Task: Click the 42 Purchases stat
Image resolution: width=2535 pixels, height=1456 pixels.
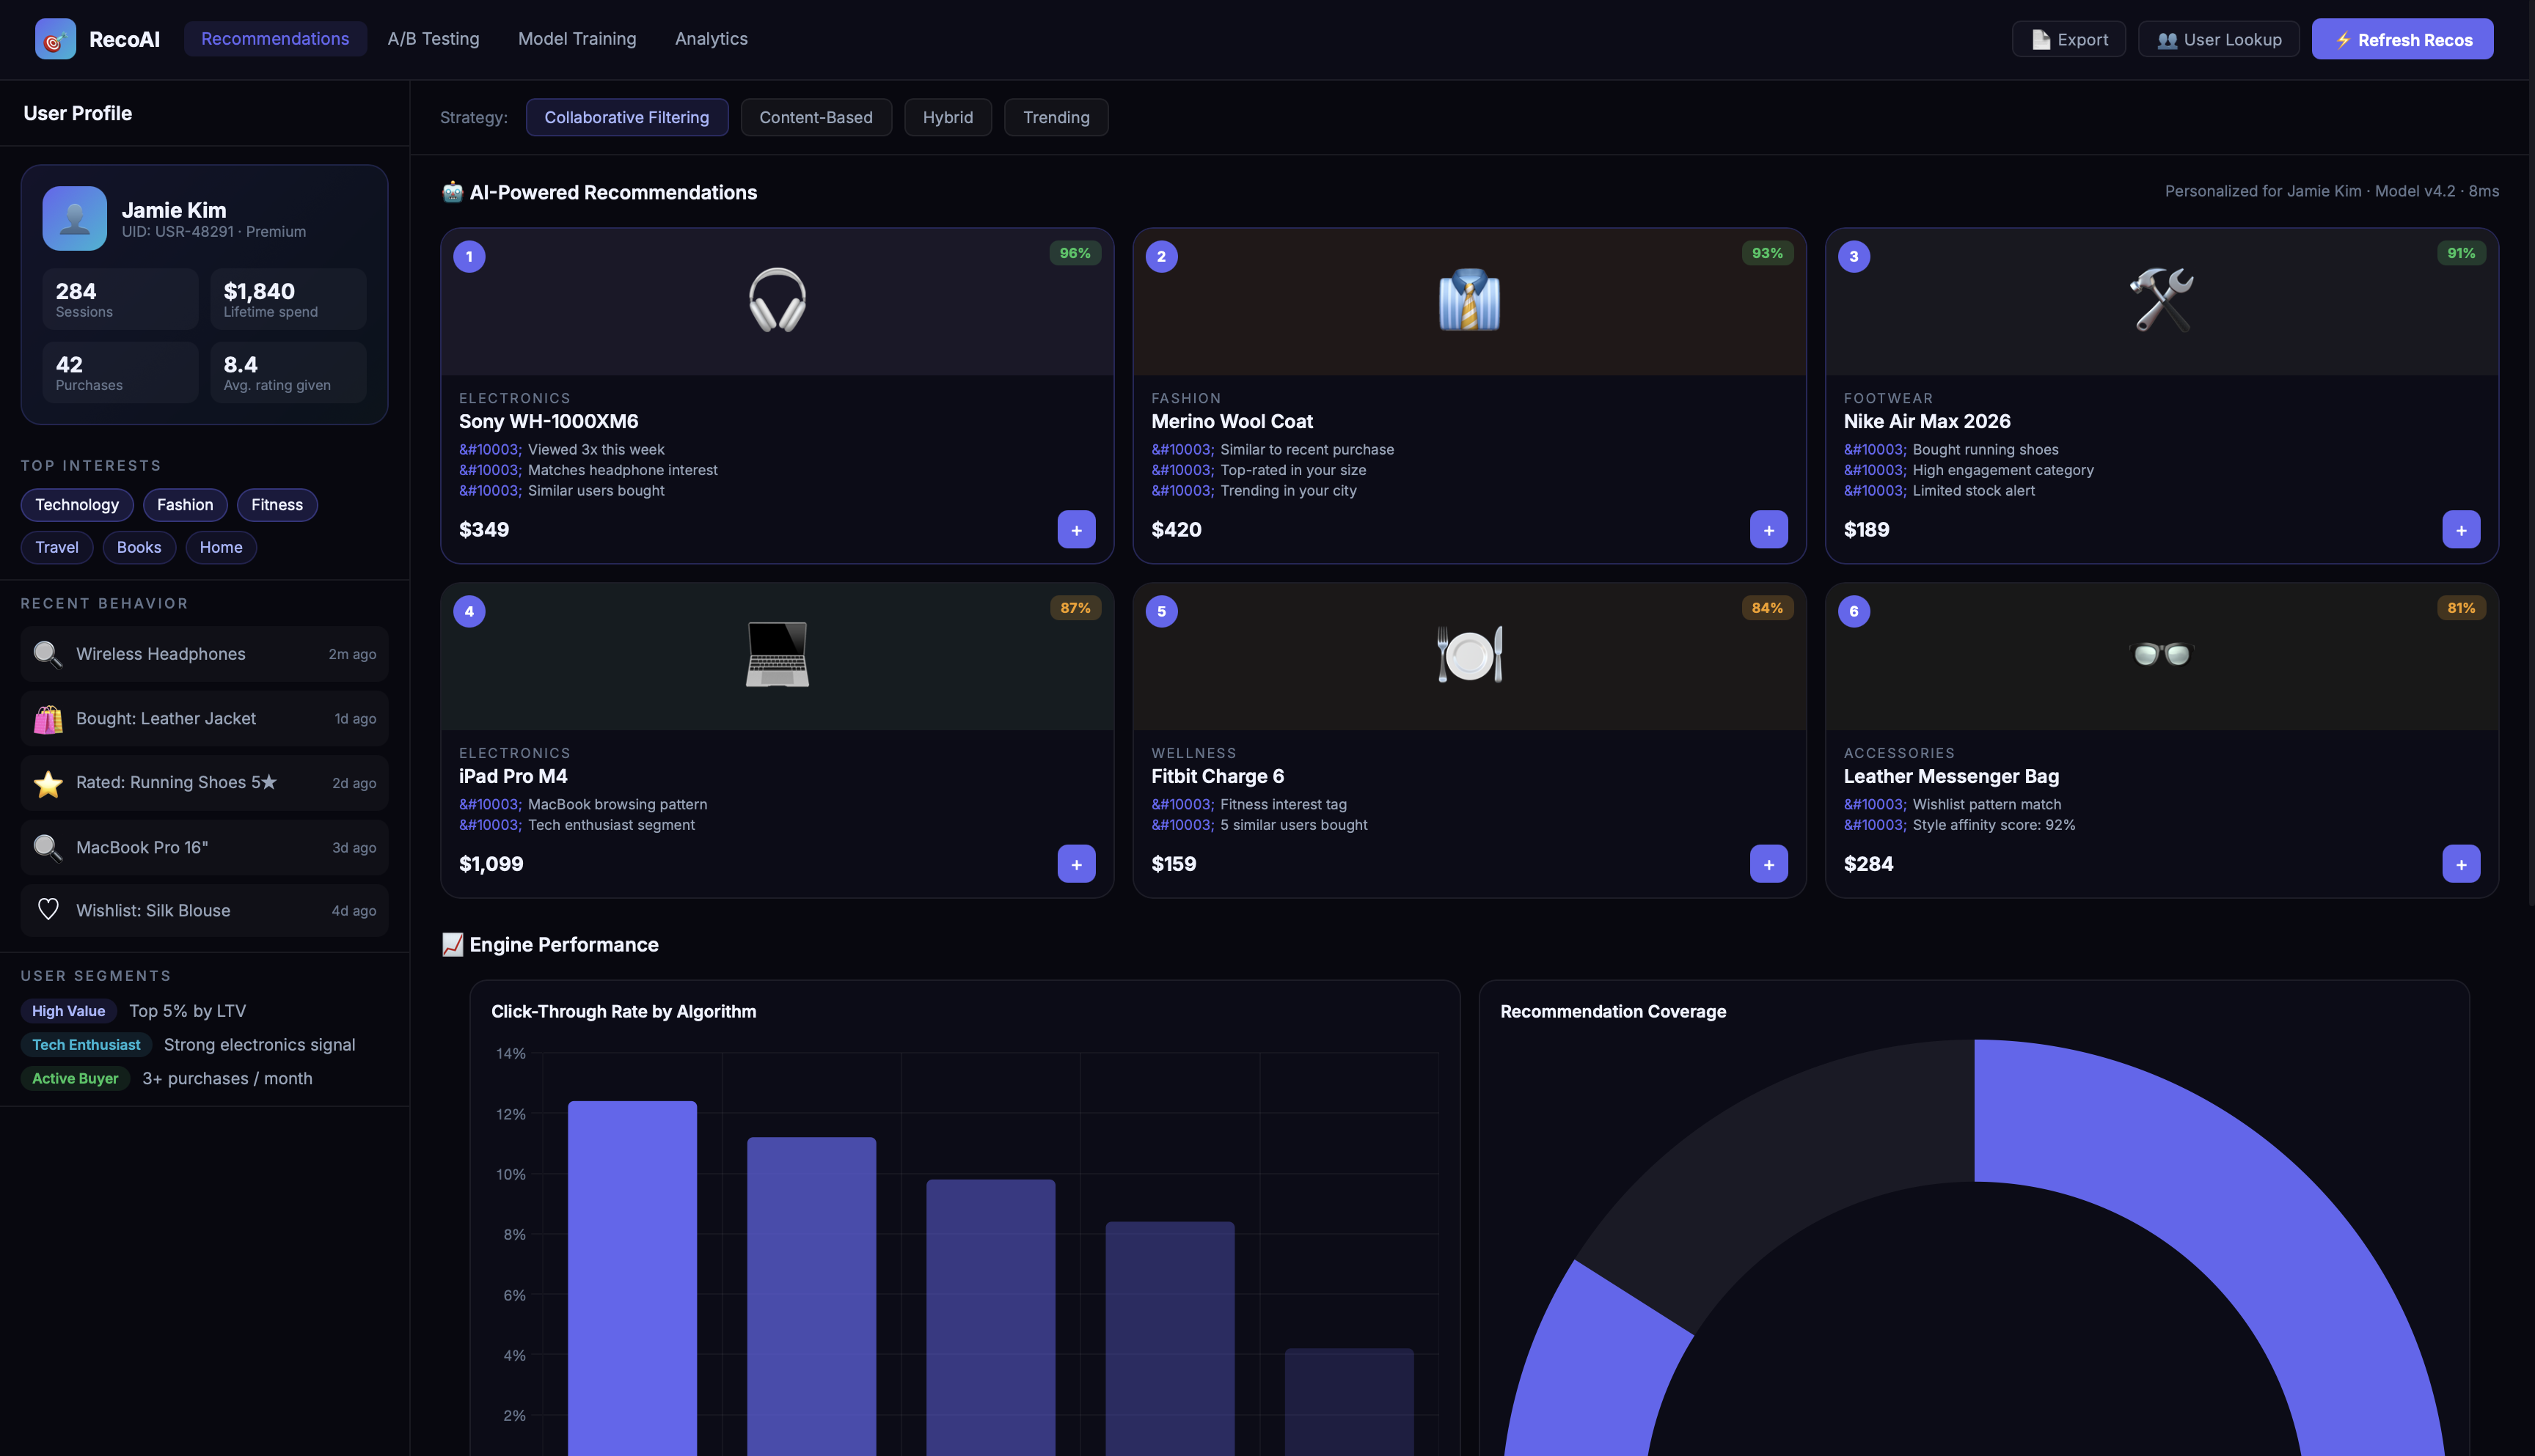Action: tap(120, 372)
